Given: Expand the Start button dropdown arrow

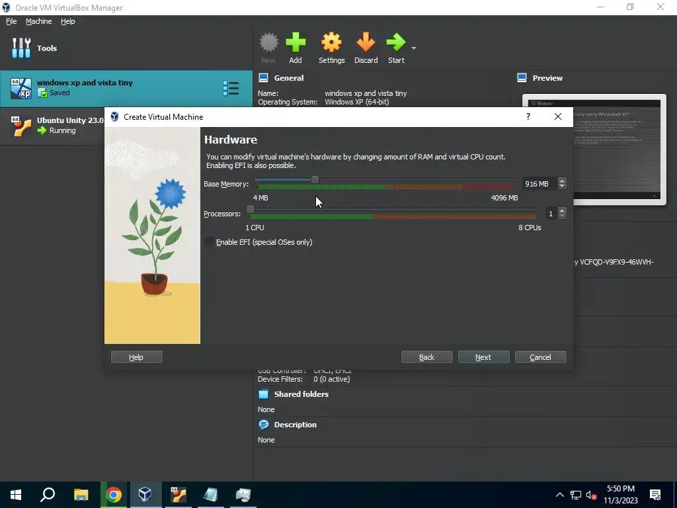Looking at the screenshot, I should coord(414,48).
